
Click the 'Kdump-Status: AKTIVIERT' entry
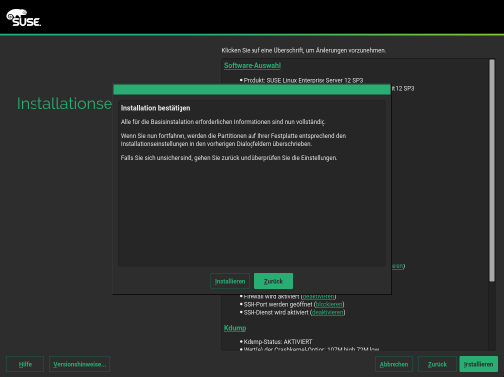click(x=277, y=342)
